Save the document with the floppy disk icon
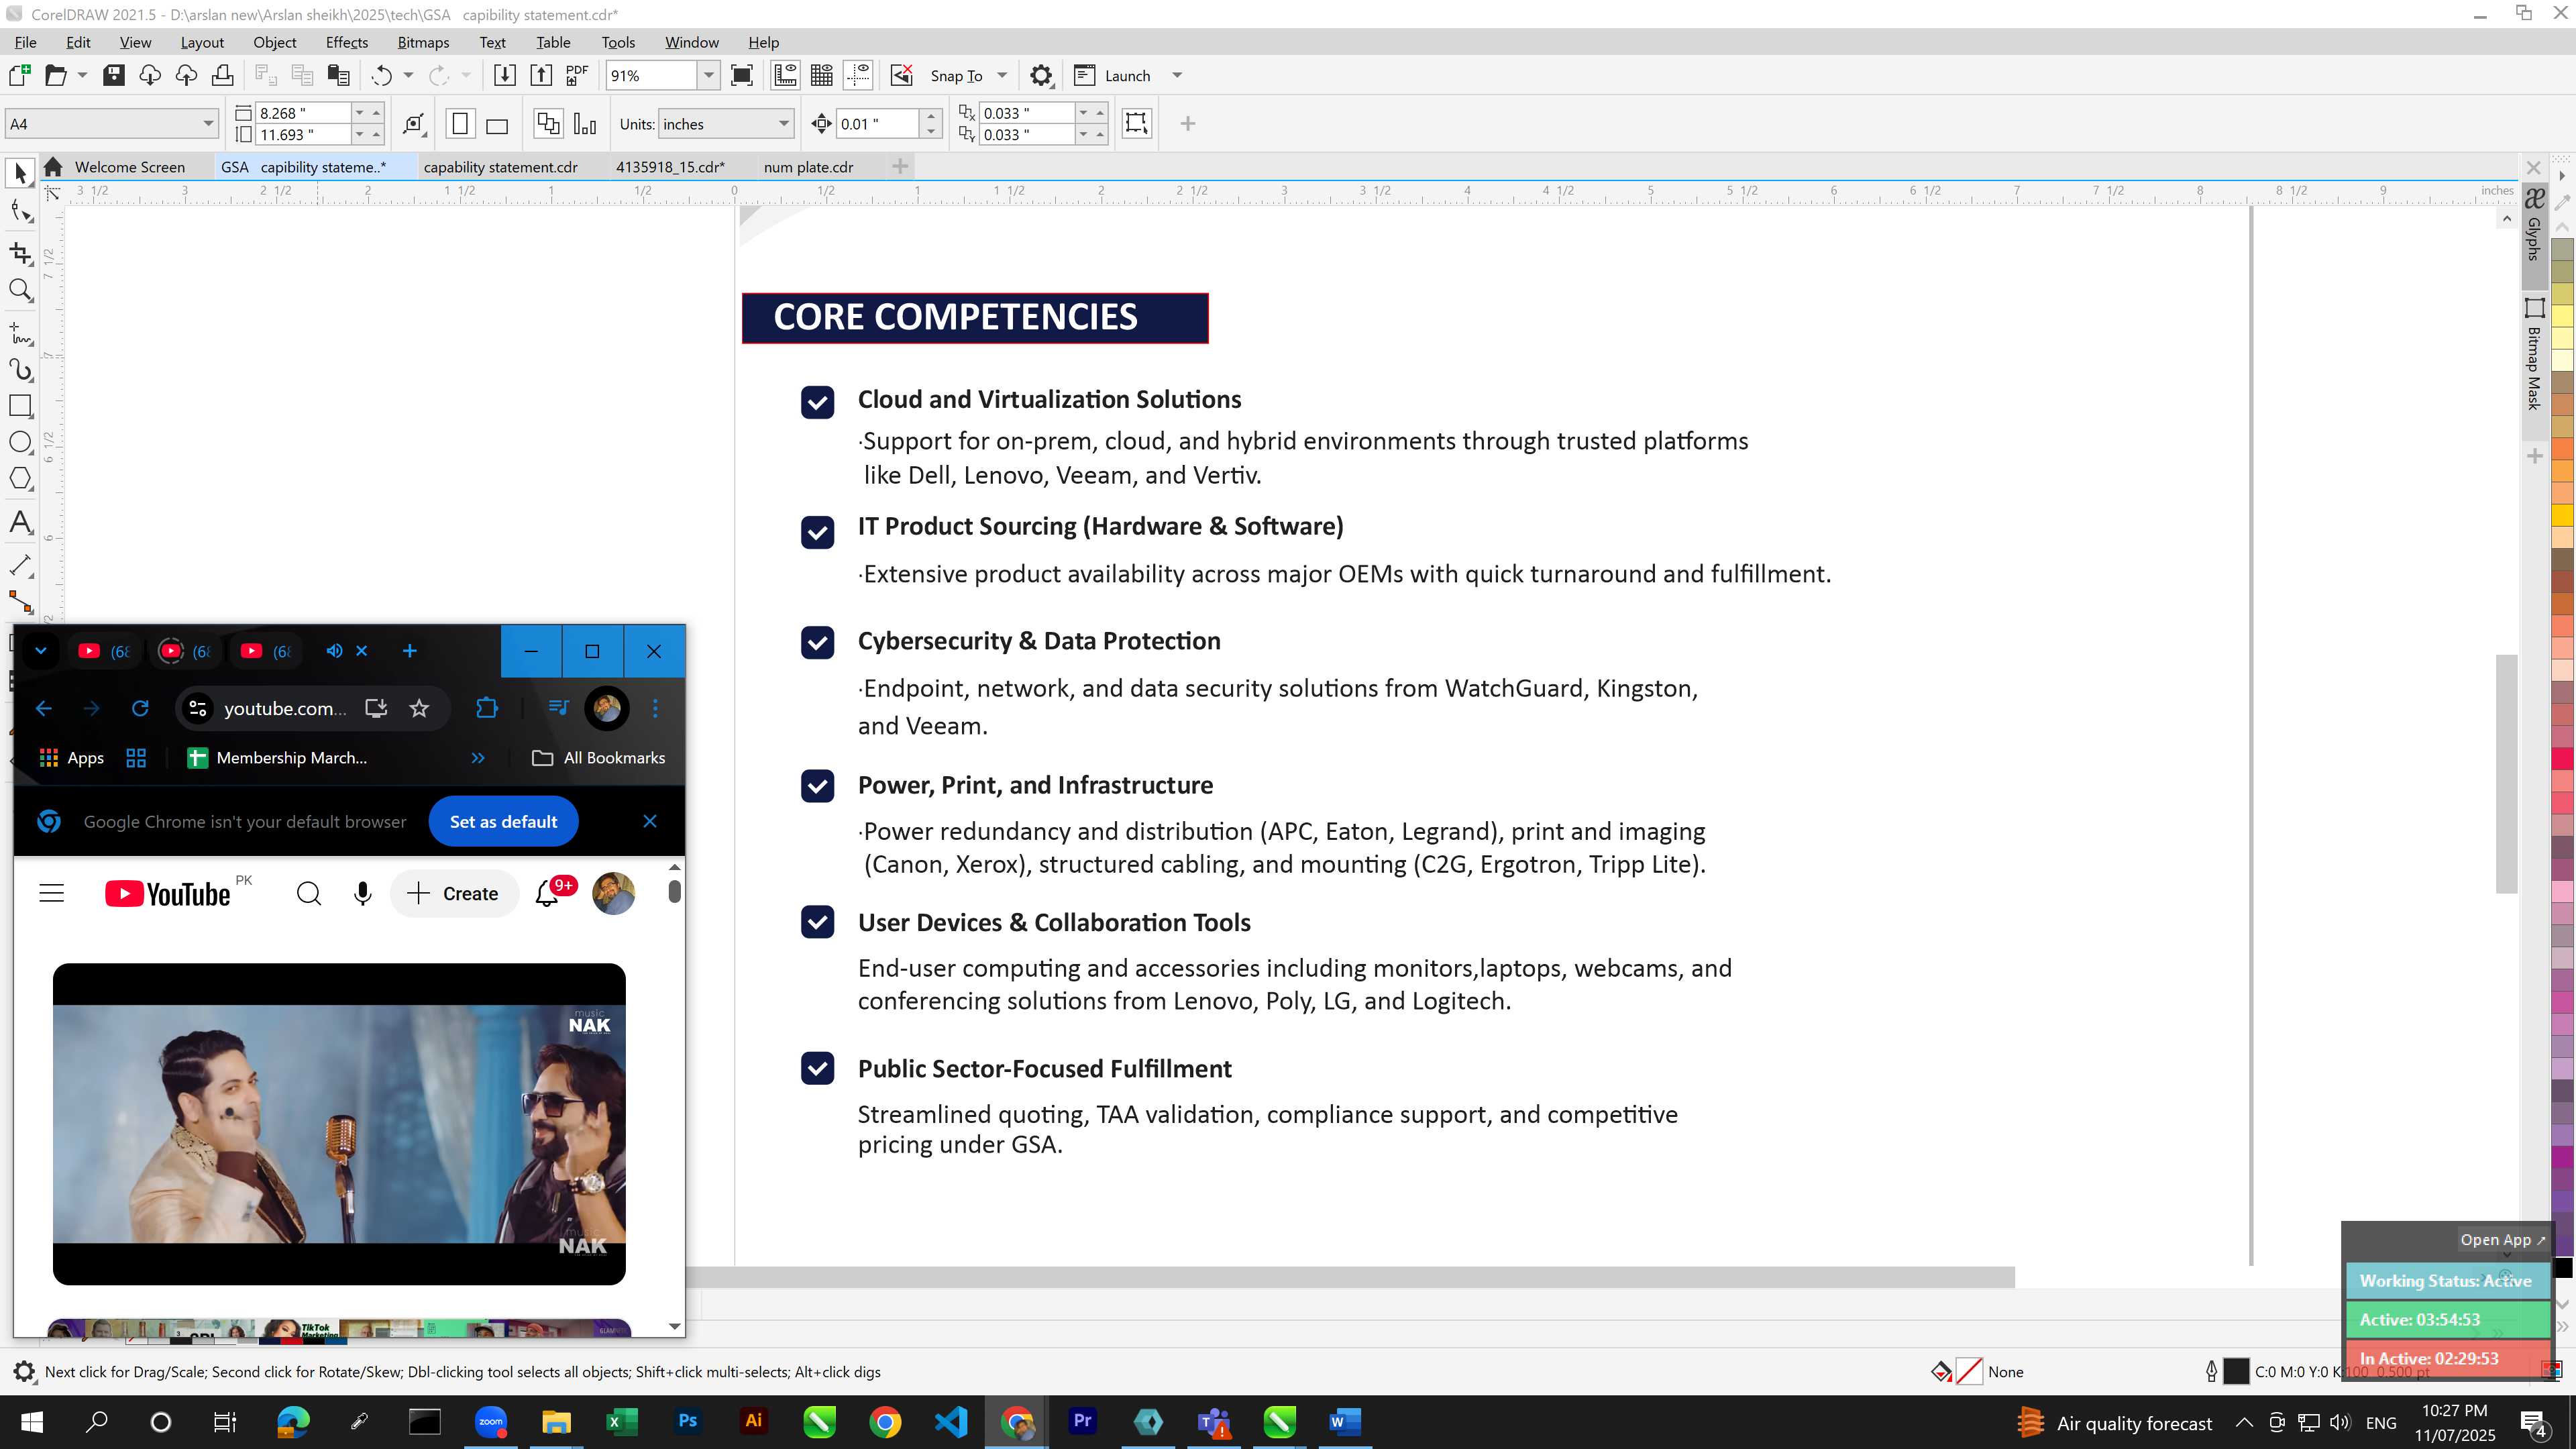This screenshot has height=1449, width=2576. point(114,75)
